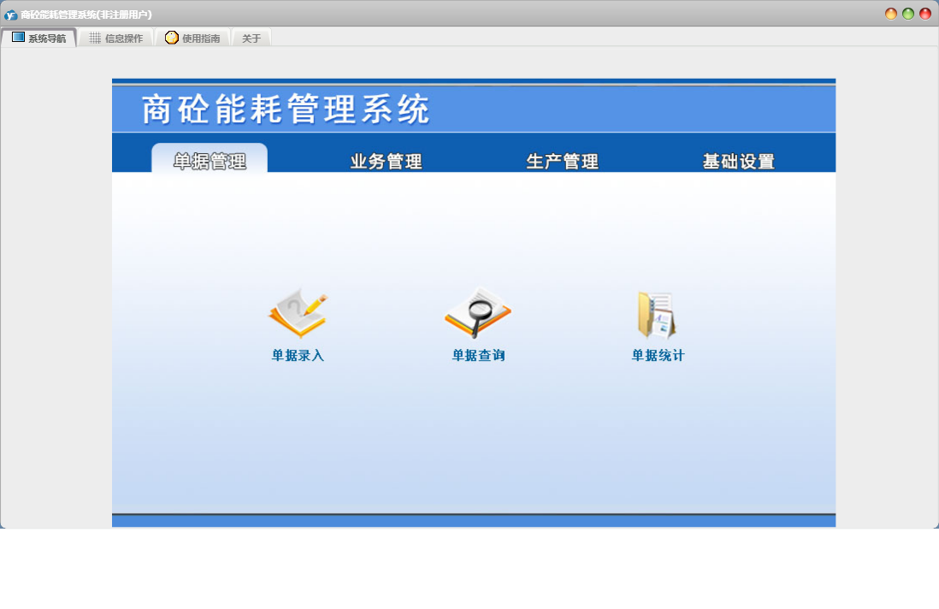Click the red window control button

pos(925,14)
